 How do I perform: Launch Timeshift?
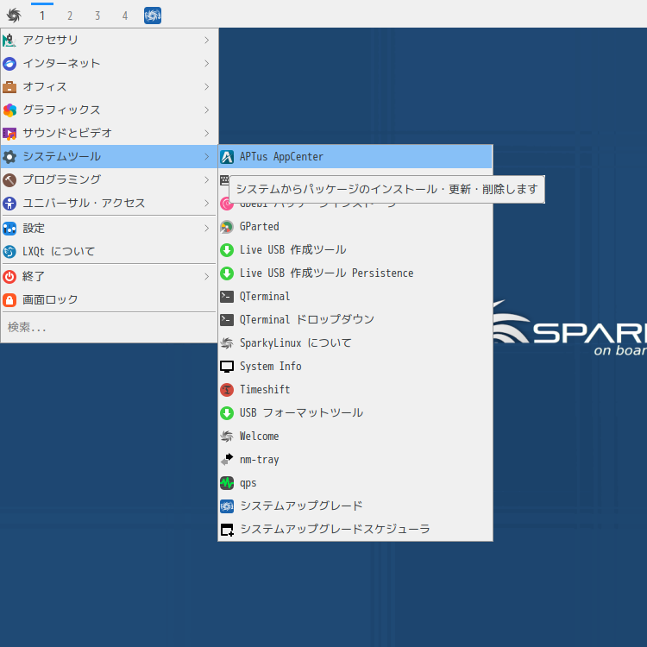click(355, 390)
